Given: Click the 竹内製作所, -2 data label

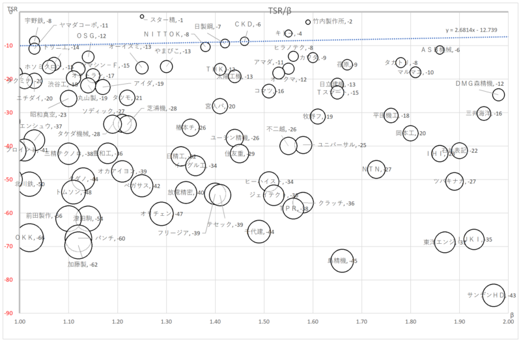Looking at the screenshot, I should coord(333,21).
